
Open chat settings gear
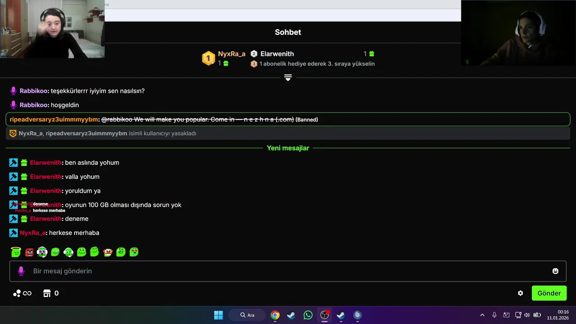[520, 293]
